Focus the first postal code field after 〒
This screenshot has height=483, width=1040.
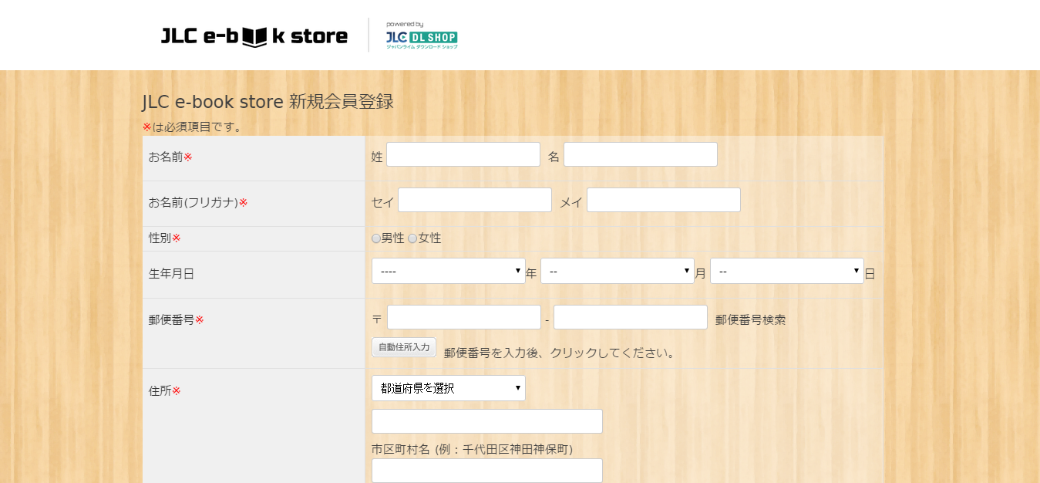[464, 317]
